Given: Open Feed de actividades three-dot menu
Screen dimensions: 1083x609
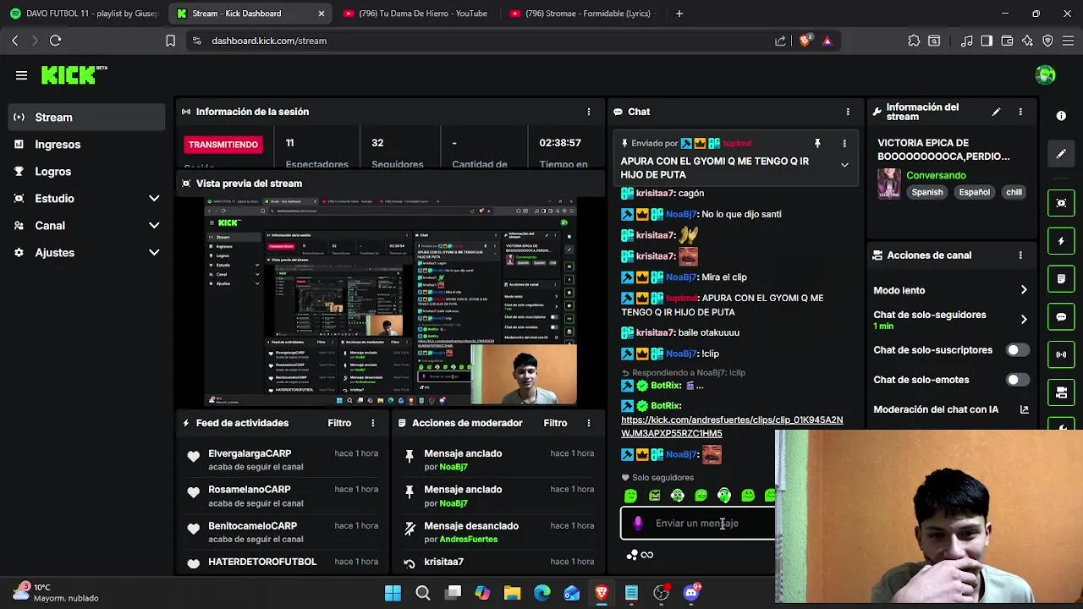Looking at the screenshot, I should tap(372, 423).
